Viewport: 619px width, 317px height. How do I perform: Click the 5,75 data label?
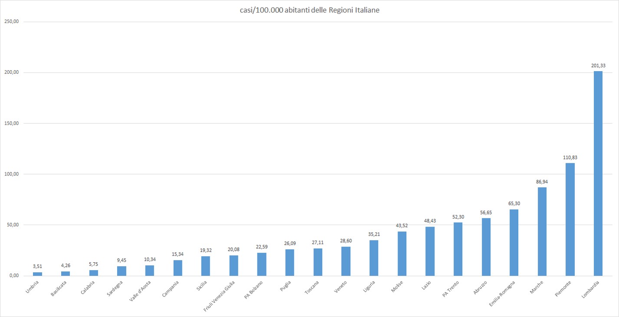pos(94,264)
